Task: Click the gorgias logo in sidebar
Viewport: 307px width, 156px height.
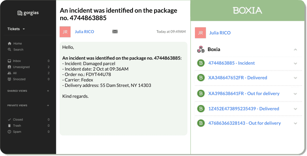Action: 28,13
